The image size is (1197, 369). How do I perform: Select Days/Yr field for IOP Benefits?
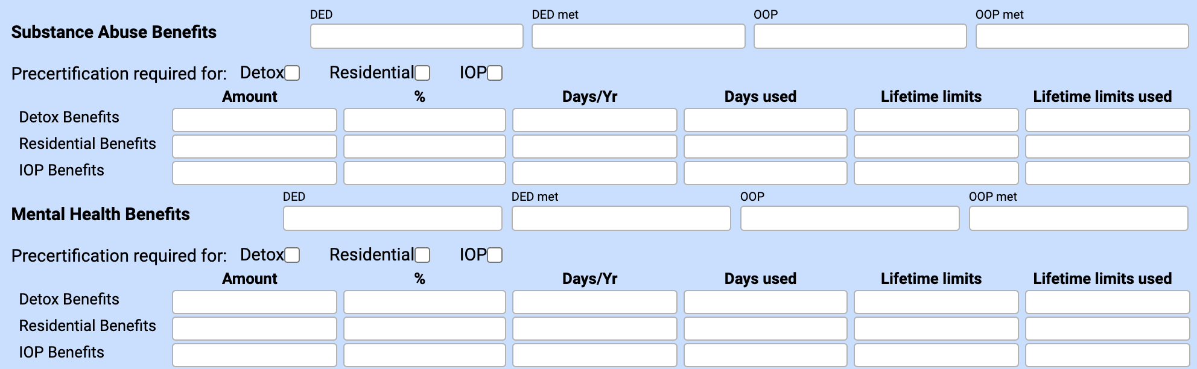[595, 172]
